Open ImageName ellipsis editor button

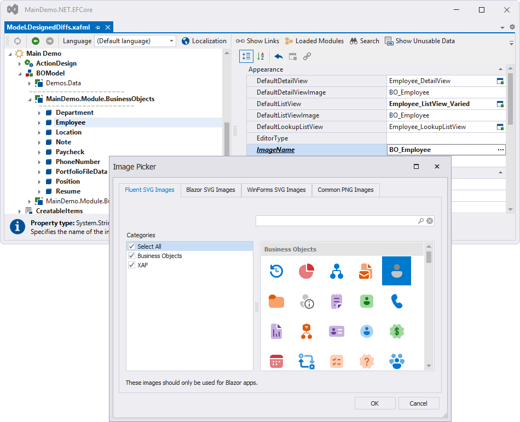coord(500,150)
